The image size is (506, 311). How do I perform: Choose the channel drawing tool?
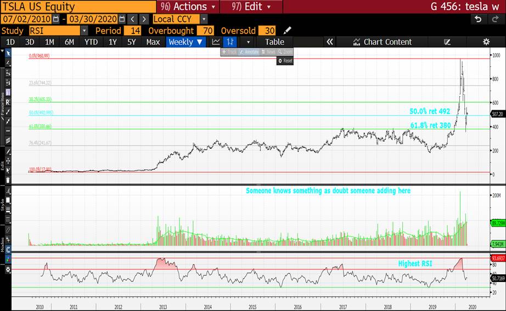click(x=8, y=140)
